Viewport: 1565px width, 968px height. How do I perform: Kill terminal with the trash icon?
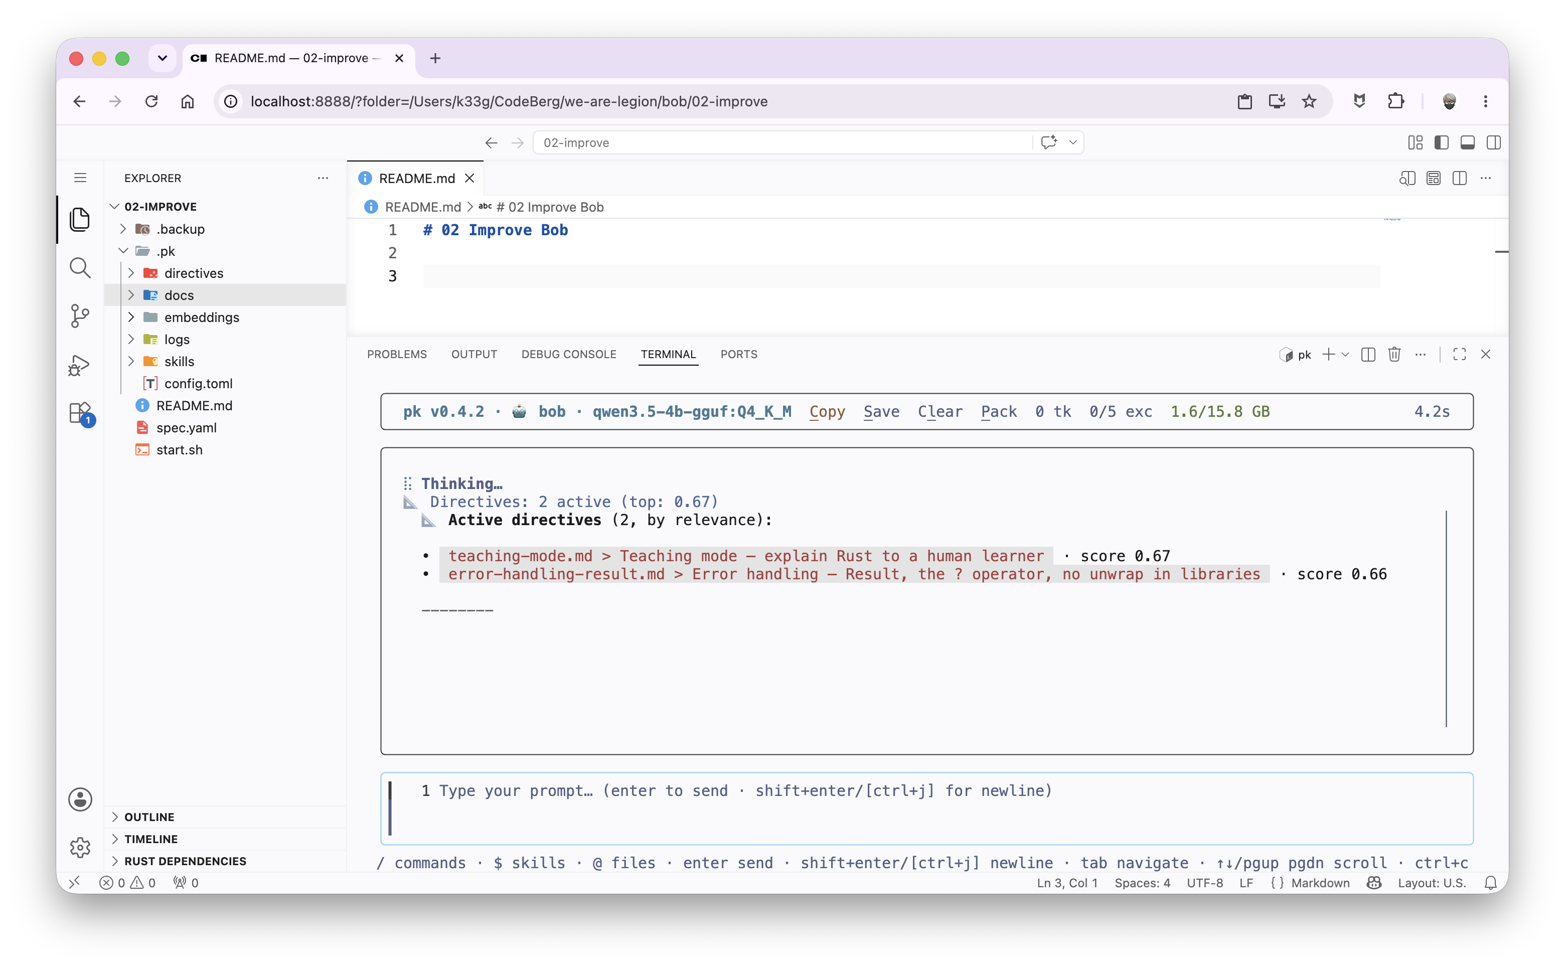(1393, 354)
